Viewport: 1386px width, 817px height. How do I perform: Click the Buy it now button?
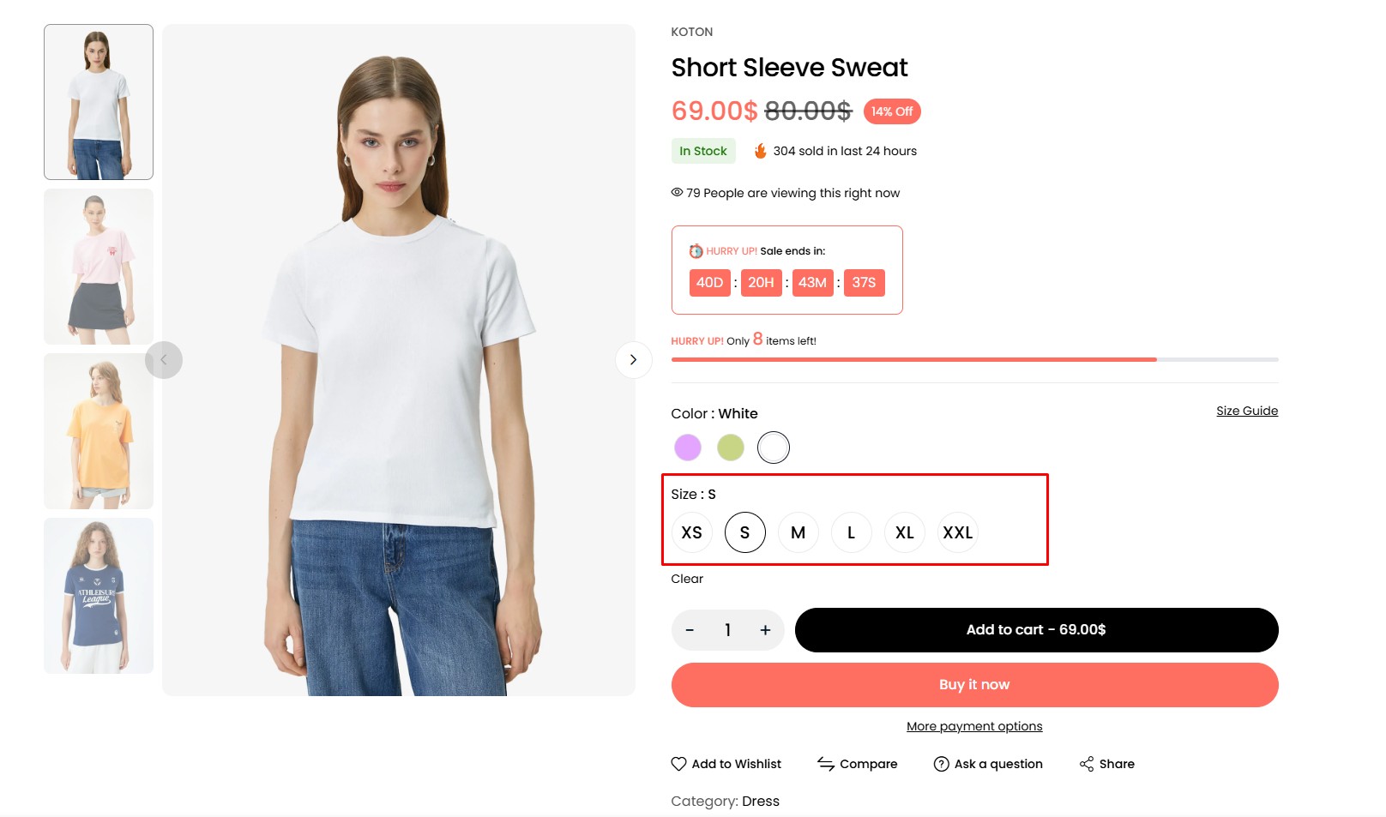(x=975, y=685)
